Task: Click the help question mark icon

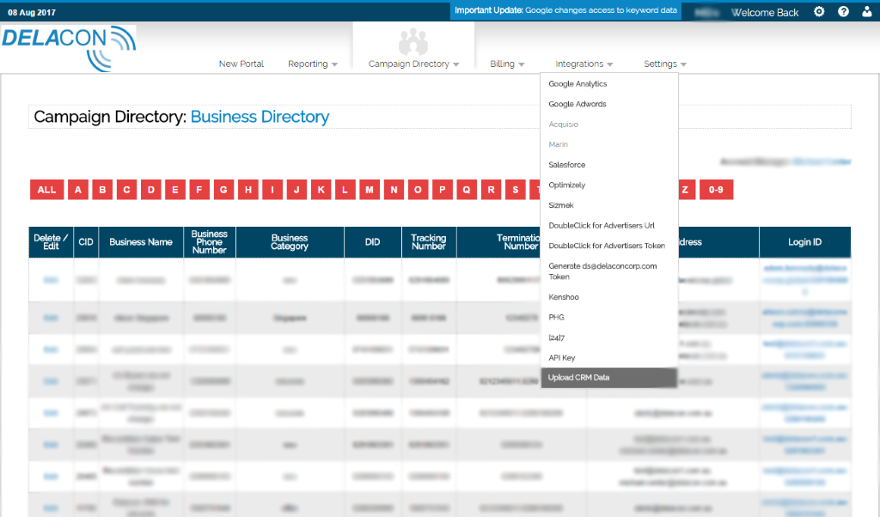Action: [843, 12]
